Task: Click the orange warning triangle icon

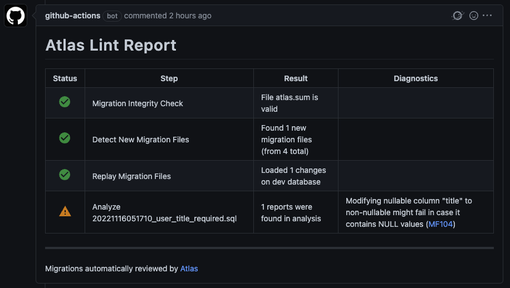Action: pyautogui.click(x=65, y=211)
